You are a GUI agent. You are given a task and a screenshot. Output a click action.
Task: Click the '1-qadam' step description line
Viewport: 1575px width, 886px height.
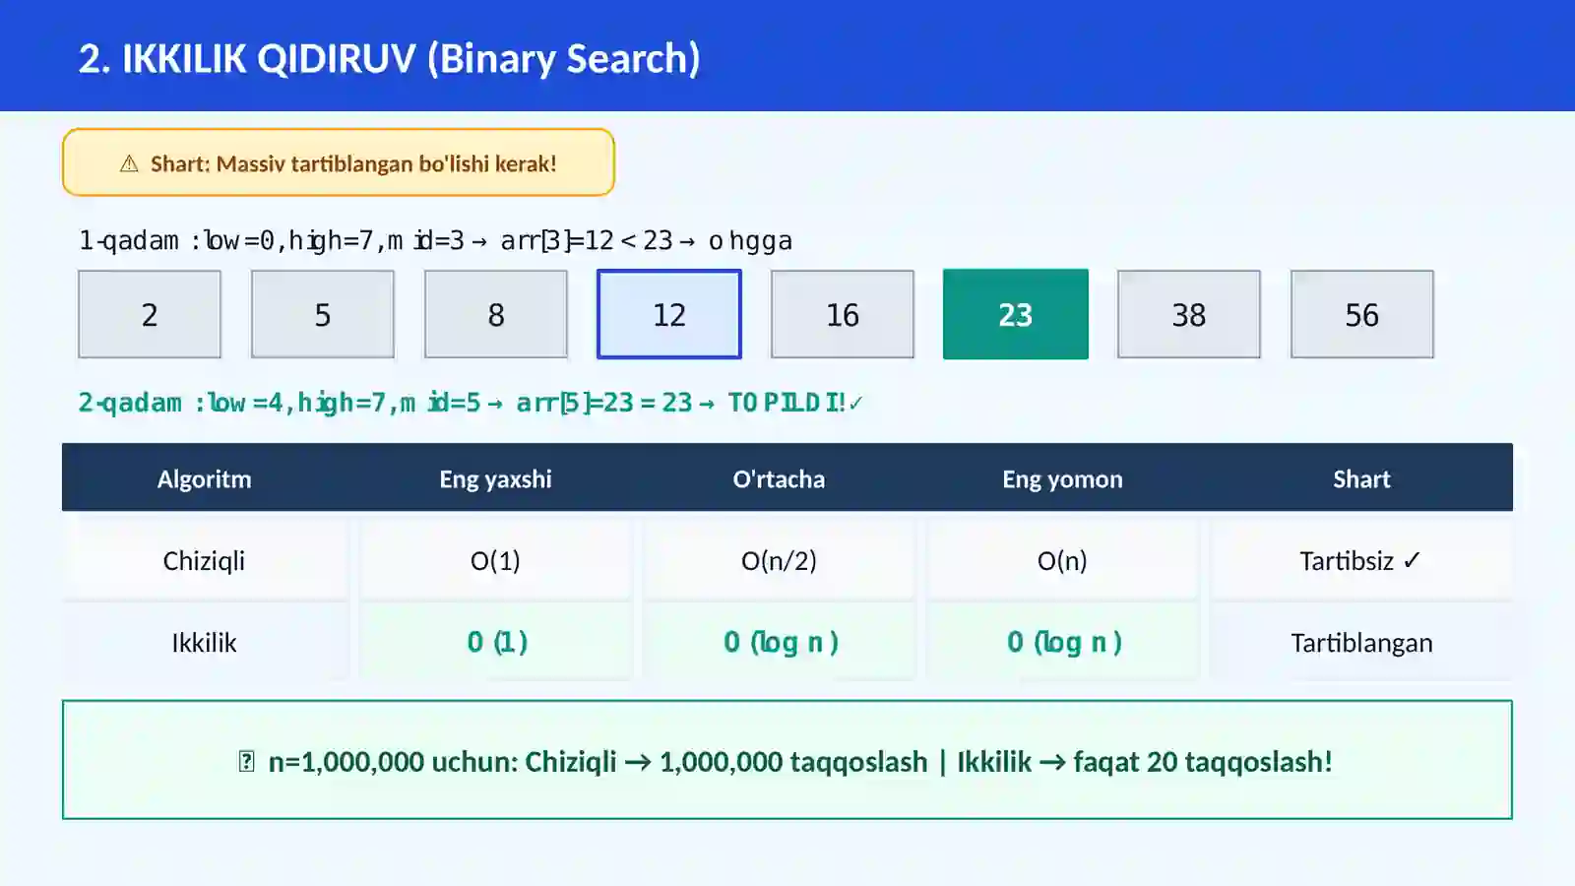point(435,240)
